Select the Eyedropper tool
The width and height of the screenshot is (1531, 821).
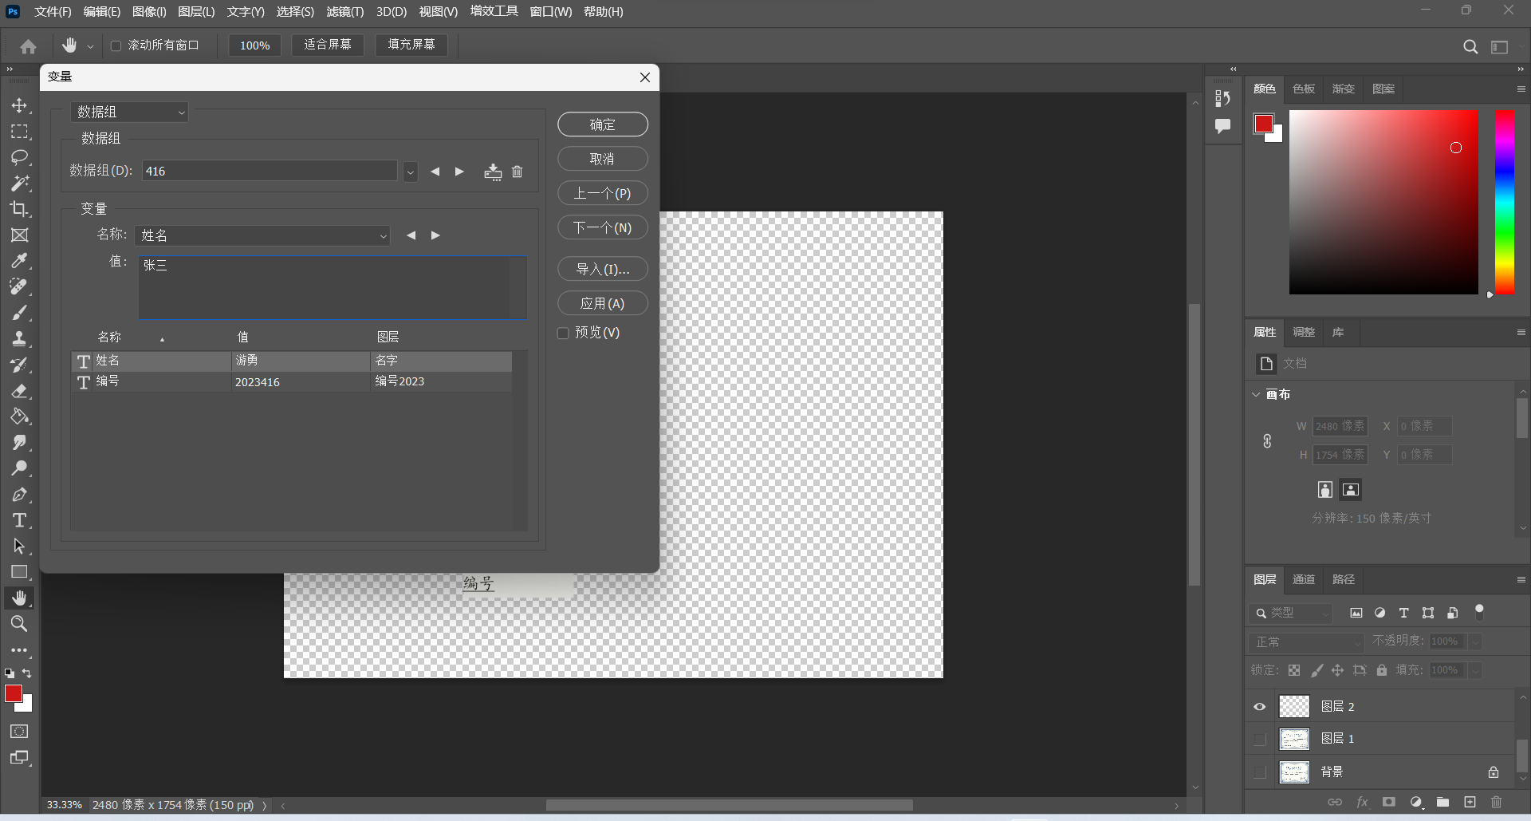pyautogui.click(x=19, y=261)
